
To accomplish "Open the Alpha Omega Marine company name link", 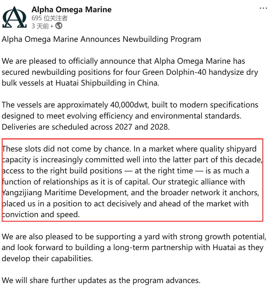I will coord(71,10).
